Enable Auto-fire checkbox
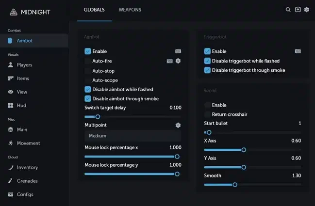315x206 pixels. click(x=87, y=61)
